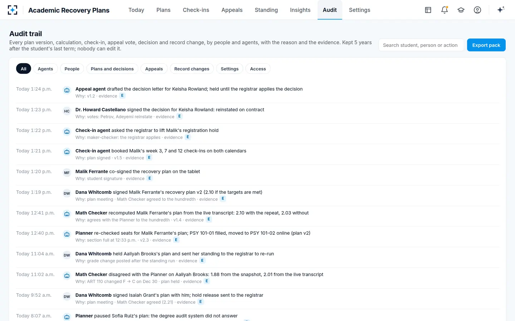Filter audit trail by Agents
The width and height of the screenshot is (515, 321).
pyautogui.click(x=45, y=69)
